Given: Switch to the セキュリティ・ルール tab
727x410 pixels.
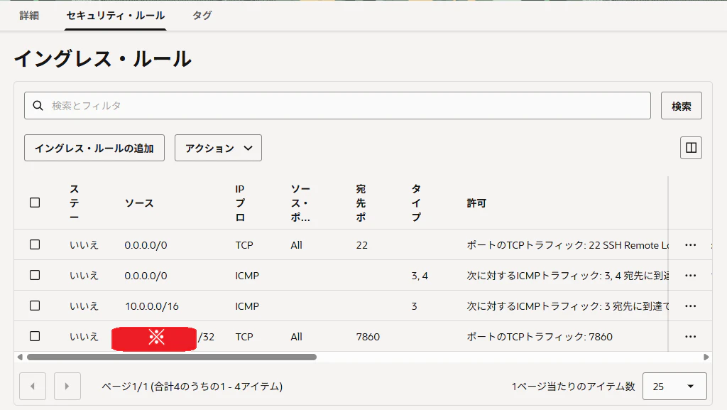Looking at the screenshot, I should (x=116, y=16).
